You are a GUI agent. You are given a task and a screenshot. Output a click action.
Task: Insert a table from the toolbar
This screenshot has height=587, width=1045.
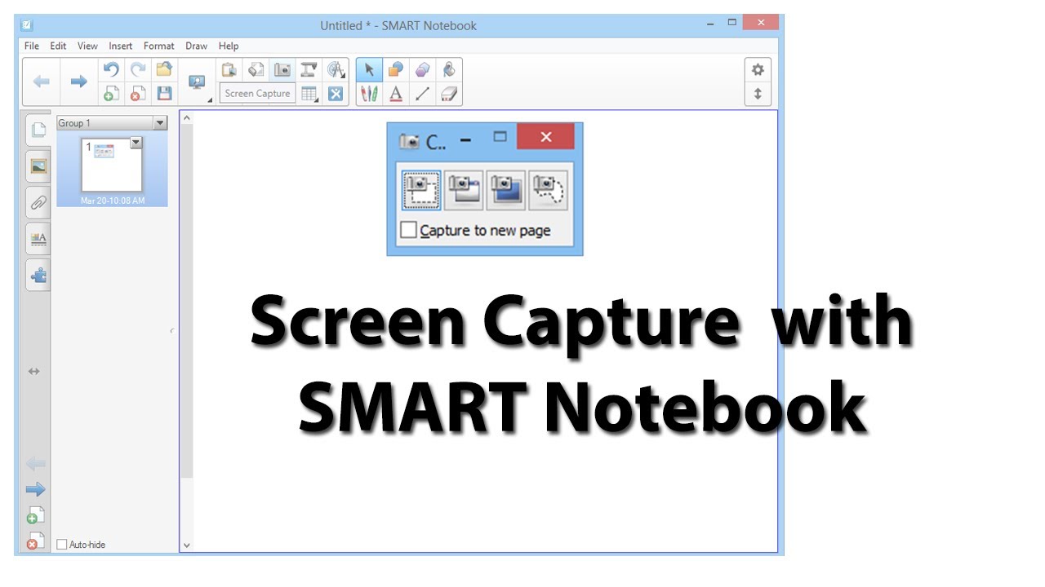click(x=309, y=93)
